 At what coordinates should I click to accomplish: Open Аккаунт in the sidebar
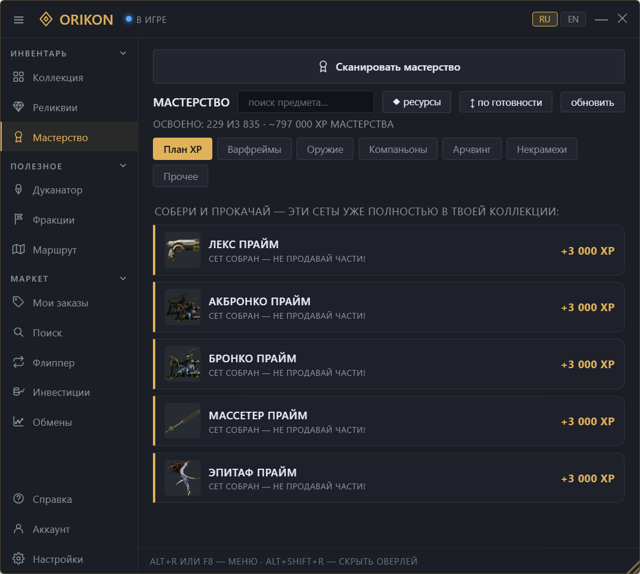click(x=69, y=529)
